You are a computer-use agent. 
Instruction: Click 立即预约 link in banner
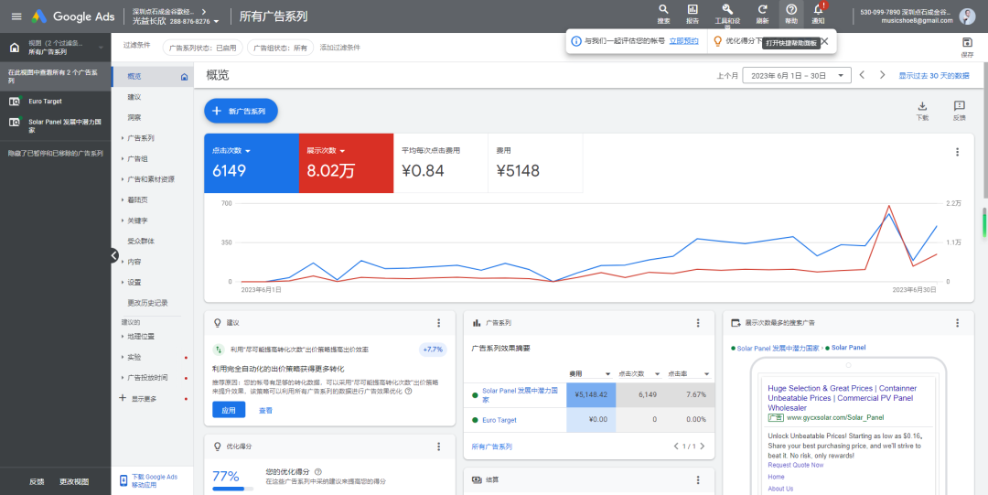tap(683, 41)
